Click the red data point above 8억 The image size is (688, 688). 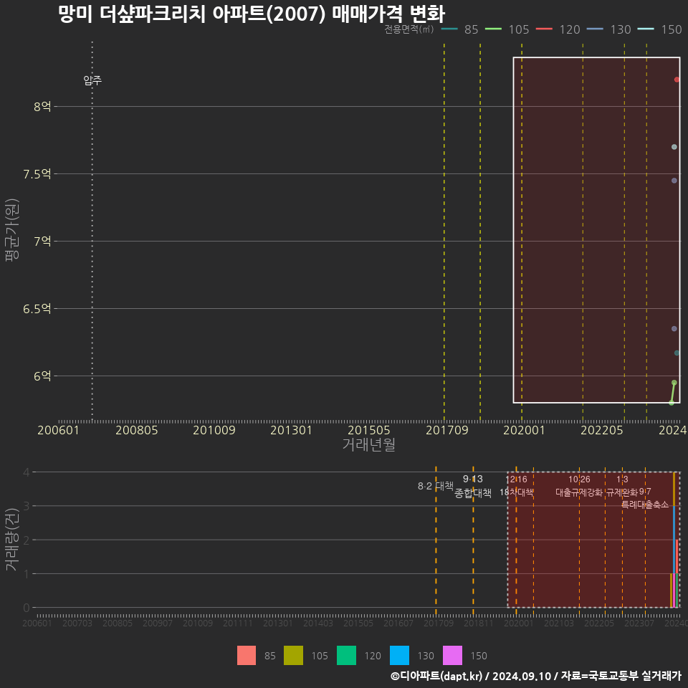(677, 80)
